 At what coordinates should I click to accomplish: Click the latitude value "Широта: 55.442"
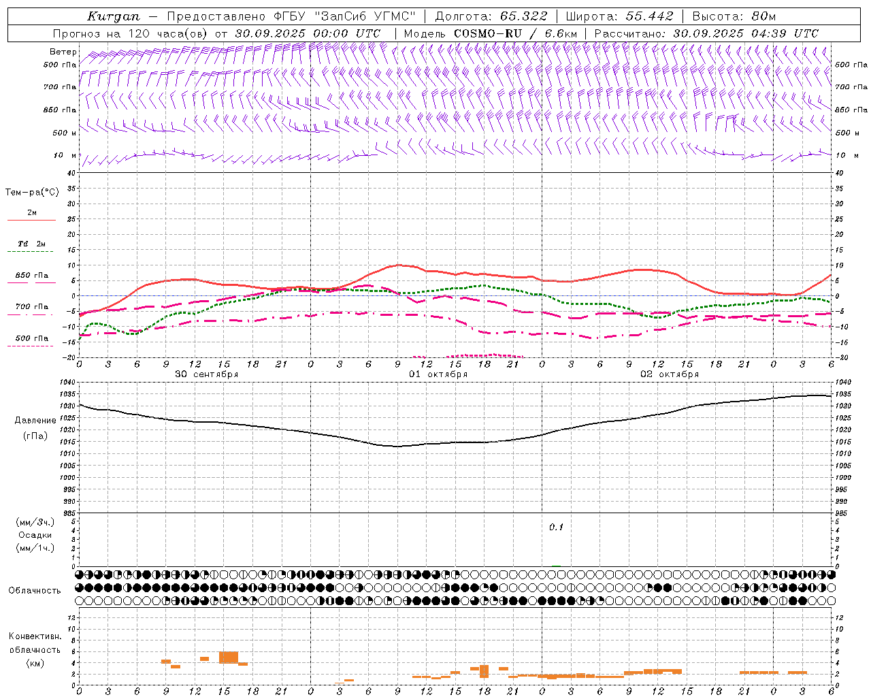[x=620, y=16]
